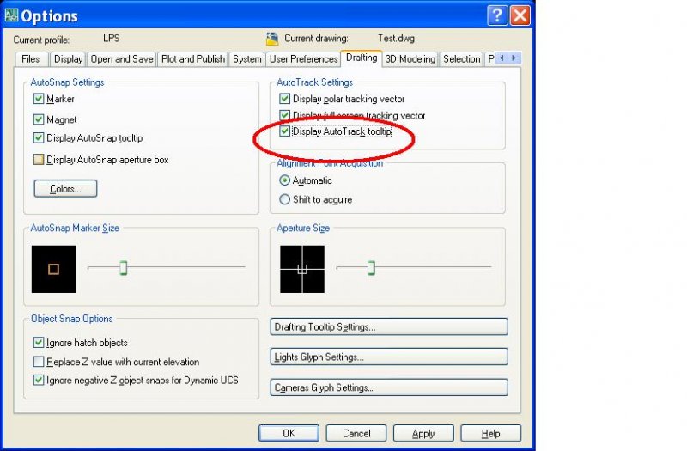Switch to the Selection tab
The image size is (687, 451).
(x=461, y=58)
